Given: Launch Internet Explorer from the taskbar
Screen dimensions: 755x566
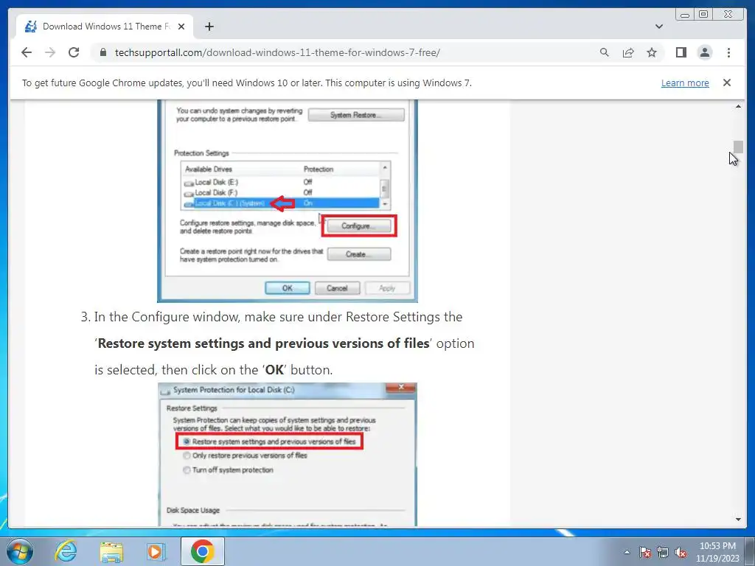Looking at the screenshot, I should [x=66, y=551].
